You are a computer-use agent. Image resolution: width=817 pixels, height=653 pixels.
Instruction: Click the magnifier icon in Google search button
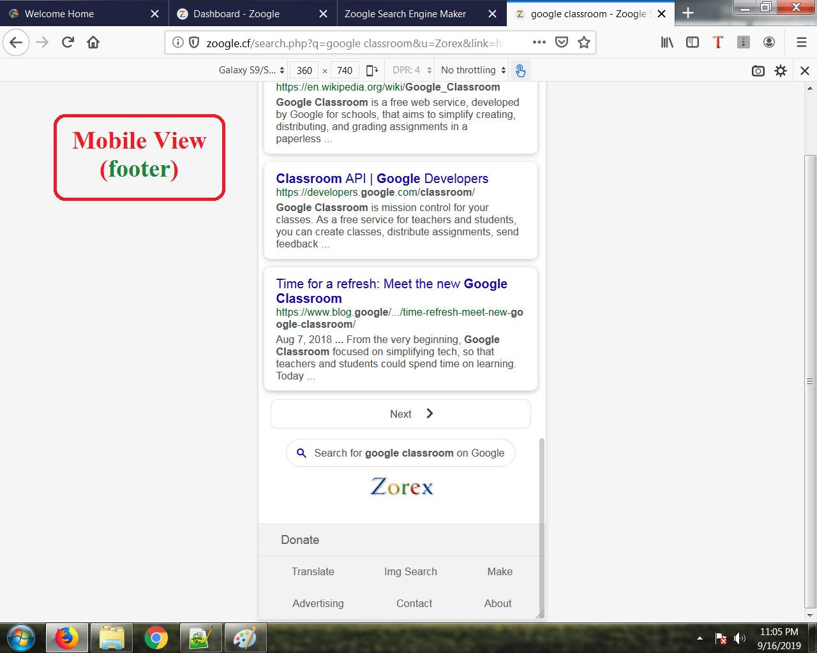[x=301, y=453]
